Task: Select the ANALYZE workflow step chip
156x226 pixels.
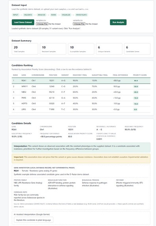Action: point(41,15)
